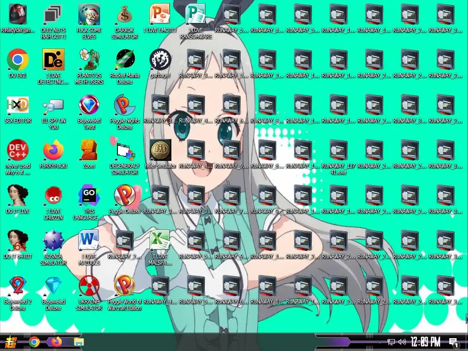Image resolution: width=468 pixels, height=351 pixels.
Task: Launch the I LOVE CHUZZIN red fuzzball icon
Action: (53, 196)
